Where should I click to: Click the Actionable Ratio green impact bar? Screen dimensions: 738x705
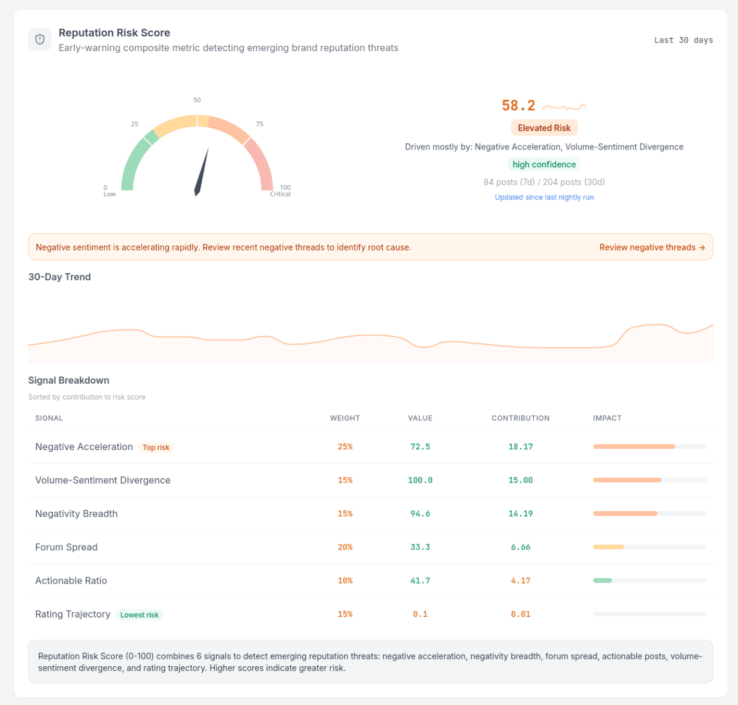602,581
